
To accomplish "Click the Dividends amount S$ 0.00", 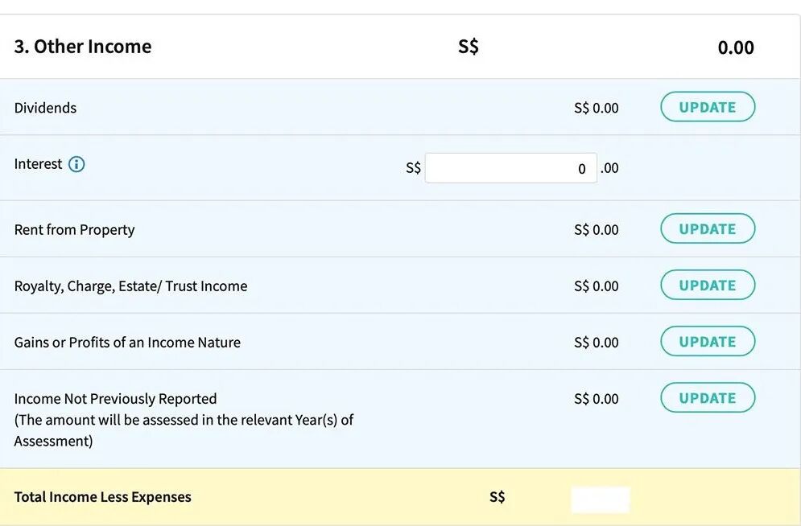I will point(596,108).
